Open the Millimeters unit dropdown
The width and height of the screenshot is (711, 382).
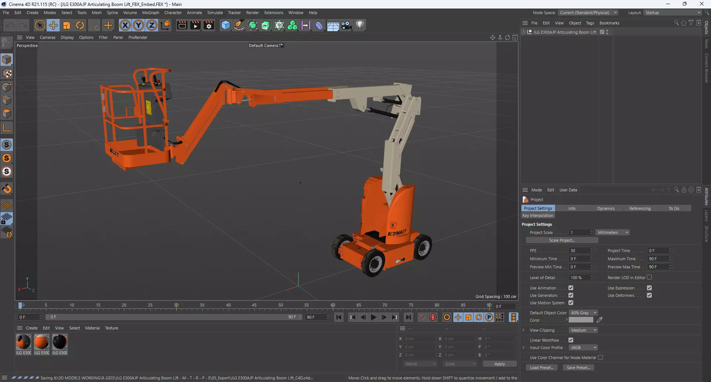(x=613, y=232)
